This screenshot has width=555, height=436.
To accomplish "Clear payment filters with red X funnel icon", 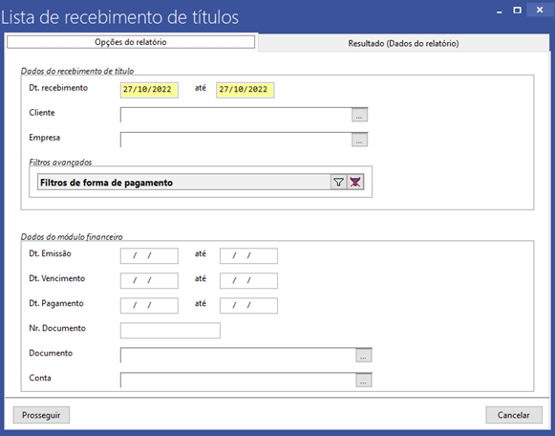I will coord(355,183).
